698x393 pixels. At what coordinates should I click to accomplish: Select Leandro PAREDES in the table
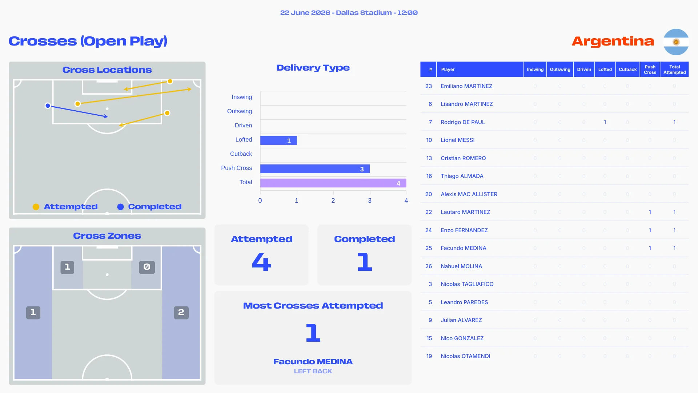tap(464, 302)
